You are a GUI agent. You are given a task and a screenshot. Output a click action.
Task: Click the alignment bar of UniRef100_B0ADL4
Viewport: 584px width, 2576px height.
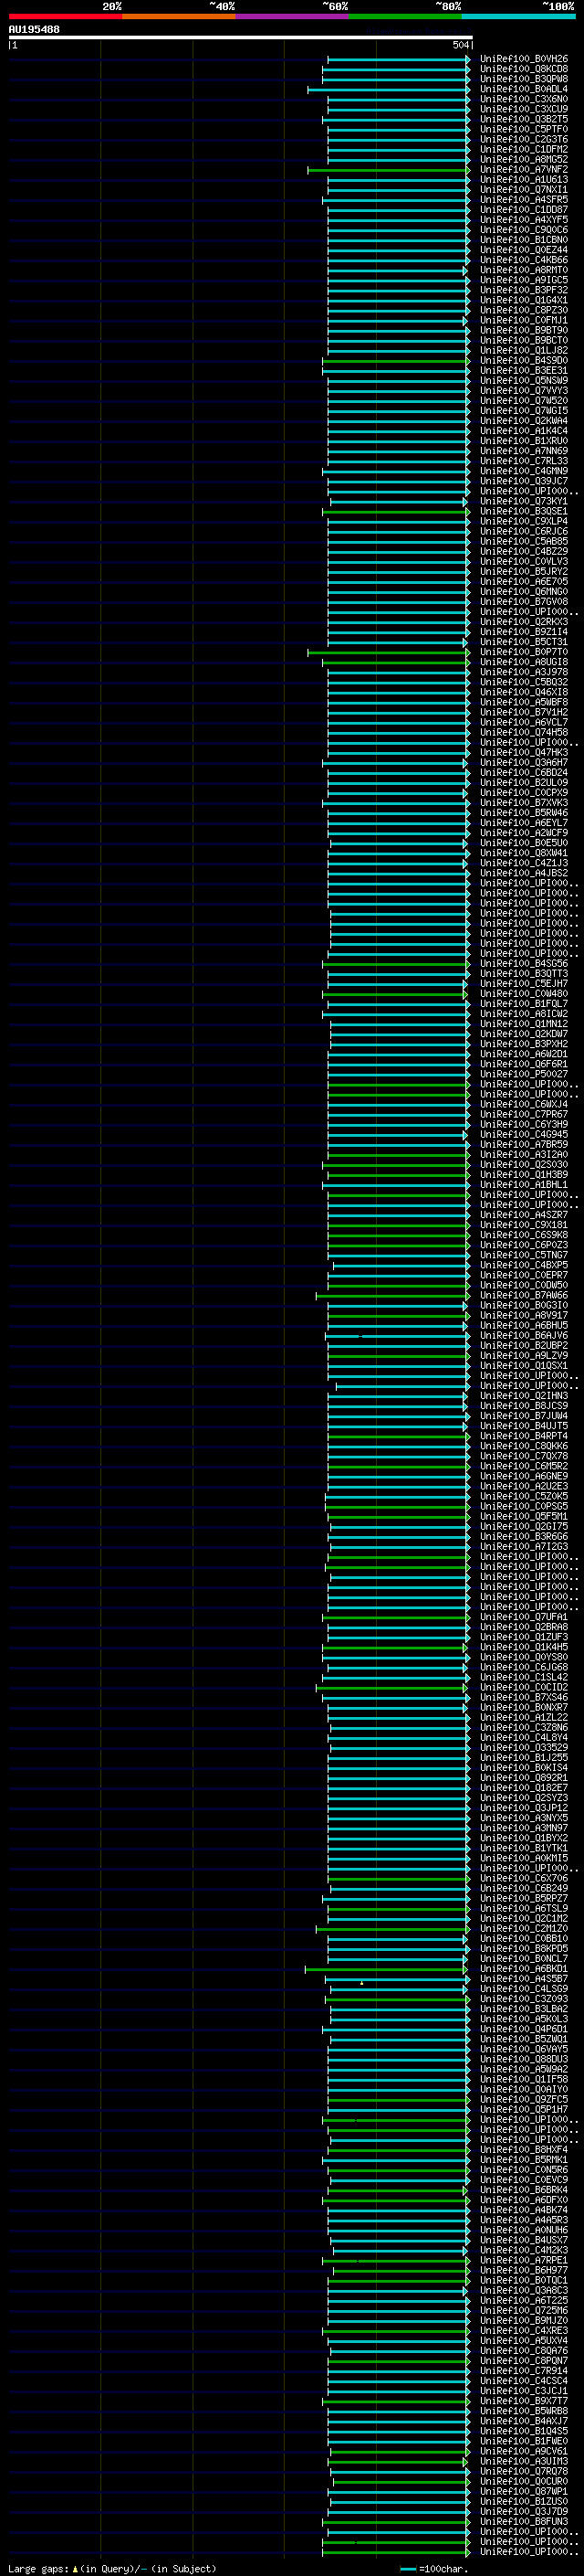(x=389, y=89)
